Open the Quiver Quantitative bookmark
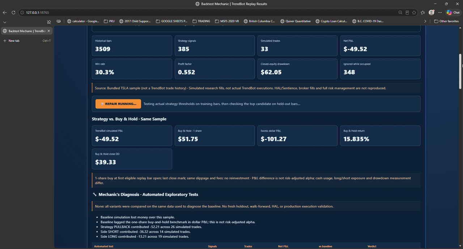This screenshot has height=249, width=463. pos(295,21)
